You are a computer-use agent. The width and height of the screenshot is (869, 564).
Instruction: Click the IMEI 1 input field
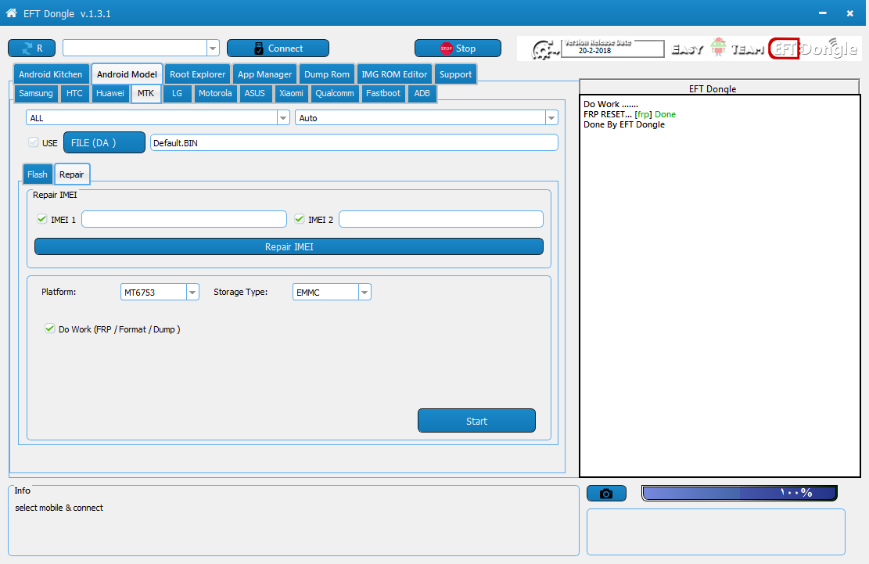click(x=184, y=219)
